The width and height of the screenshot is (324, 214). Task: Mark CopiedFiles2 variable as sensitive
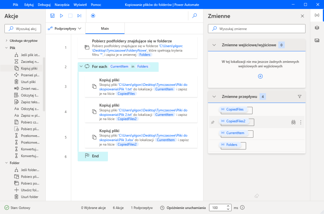293,122
